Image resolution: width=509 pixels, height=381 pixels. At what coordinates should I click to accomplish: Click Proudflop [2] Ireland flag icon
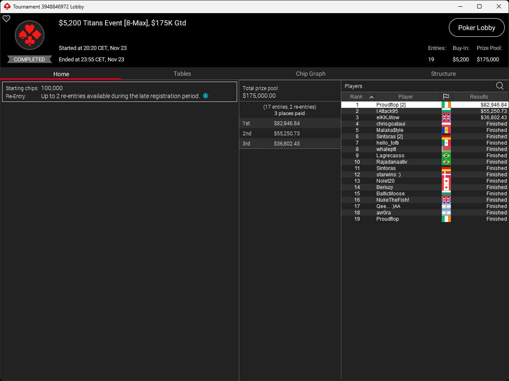446,105
